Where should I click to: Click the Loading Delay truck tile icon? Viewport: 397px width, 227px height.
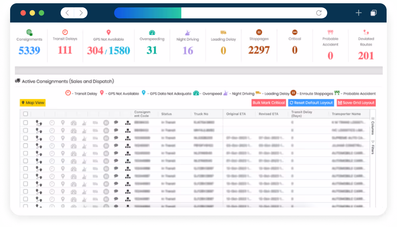223,32
